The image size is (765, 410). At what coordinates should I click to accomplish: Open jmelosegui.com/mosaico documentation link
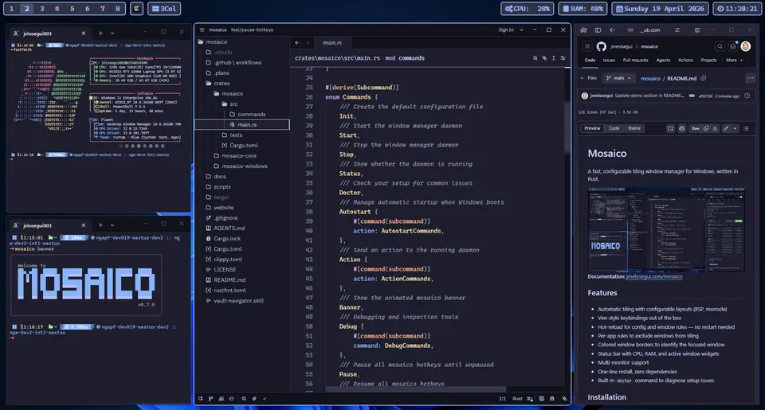654,276
